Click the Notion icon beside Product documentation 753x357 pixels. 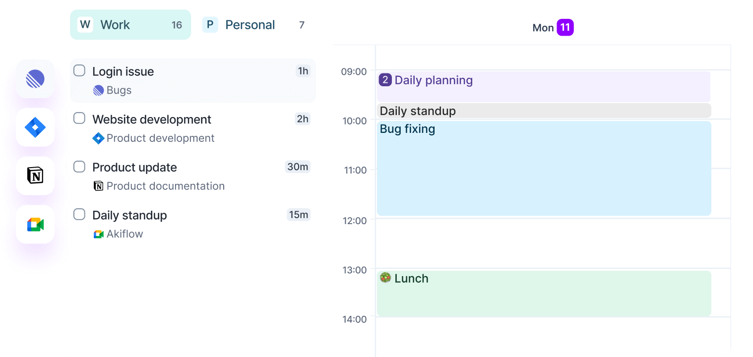98,186
